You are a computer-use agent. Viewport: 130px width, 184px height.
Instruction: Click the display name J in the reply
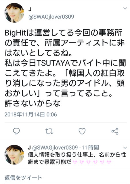29,147
